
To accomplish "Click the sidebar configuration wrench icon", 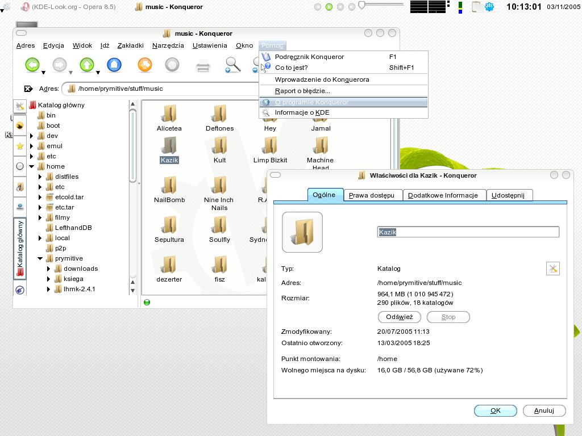I will (20, 107).
